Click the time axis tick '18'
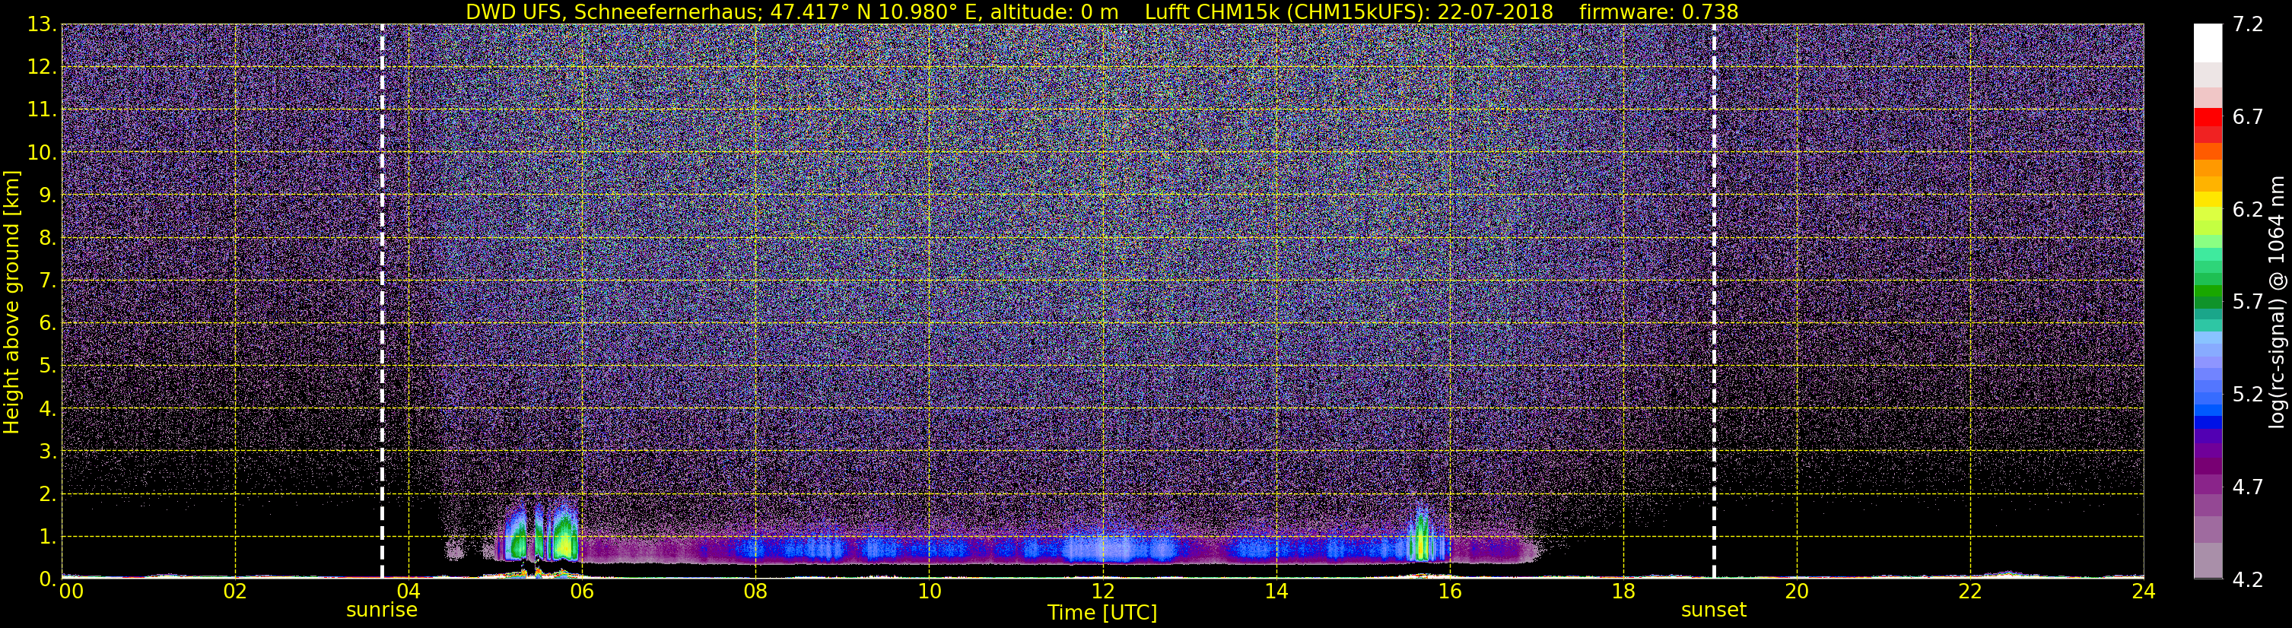This screenshot has height=628, width=2292. [x=1623, y=592]
